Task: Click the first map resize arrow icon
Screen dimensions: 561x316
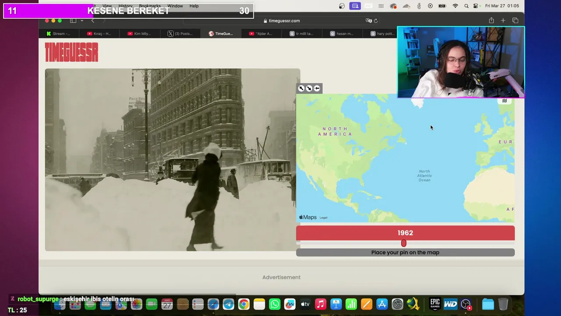Action: click(x=301, y=88)
